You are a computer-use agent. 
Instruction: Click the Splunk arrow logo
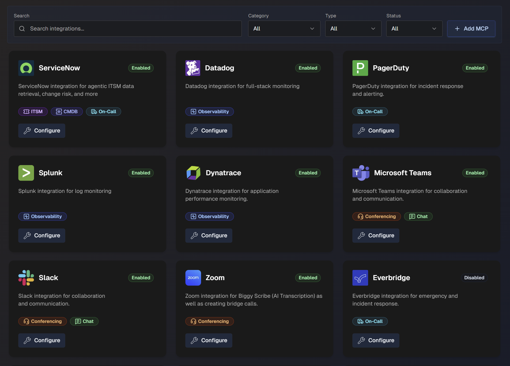26,173
